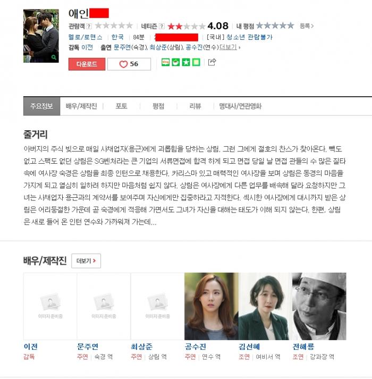This screenshot has height=379, width=372.
Task: Open the 멜로/로맨스 genre link
Action: tap(86, 37)
